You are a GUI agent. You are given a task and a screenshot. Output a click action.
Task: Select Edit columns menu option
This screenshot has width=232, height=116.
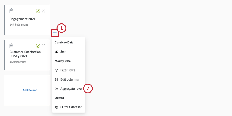point(69,79)
